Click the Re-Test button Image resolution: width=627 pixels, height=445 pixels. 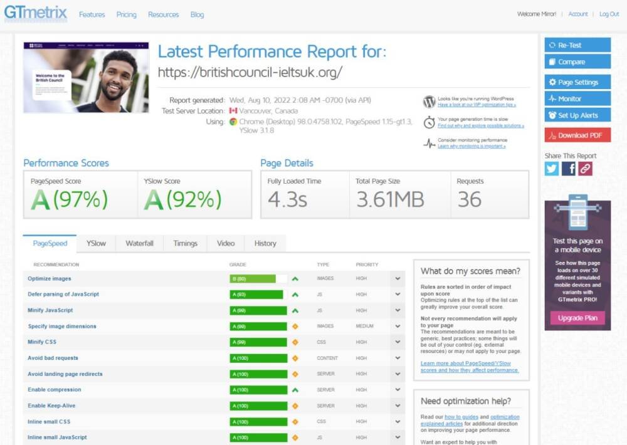click(x=577, y=45)
